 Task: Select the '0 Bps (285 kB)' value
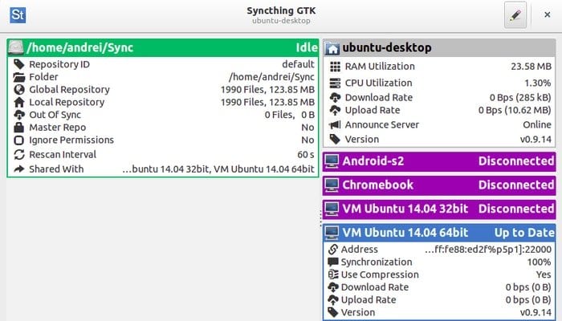click(x=520, y=97)
